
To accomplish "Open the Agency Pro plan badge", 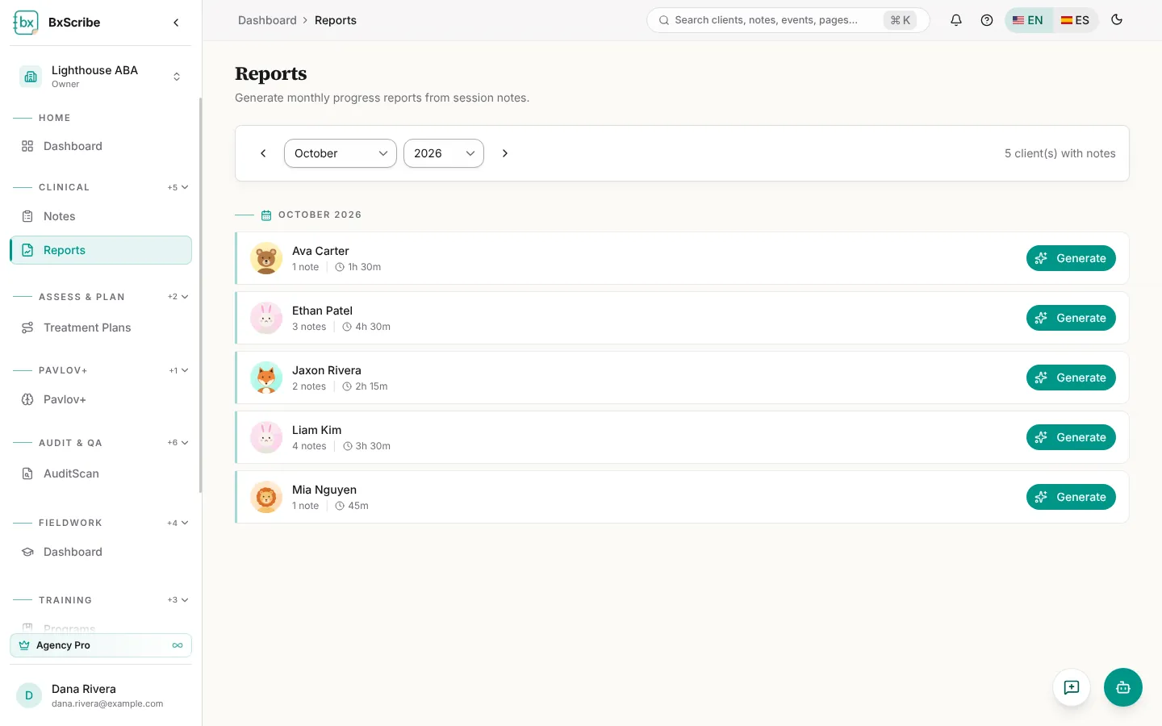I will click(101, 645).
